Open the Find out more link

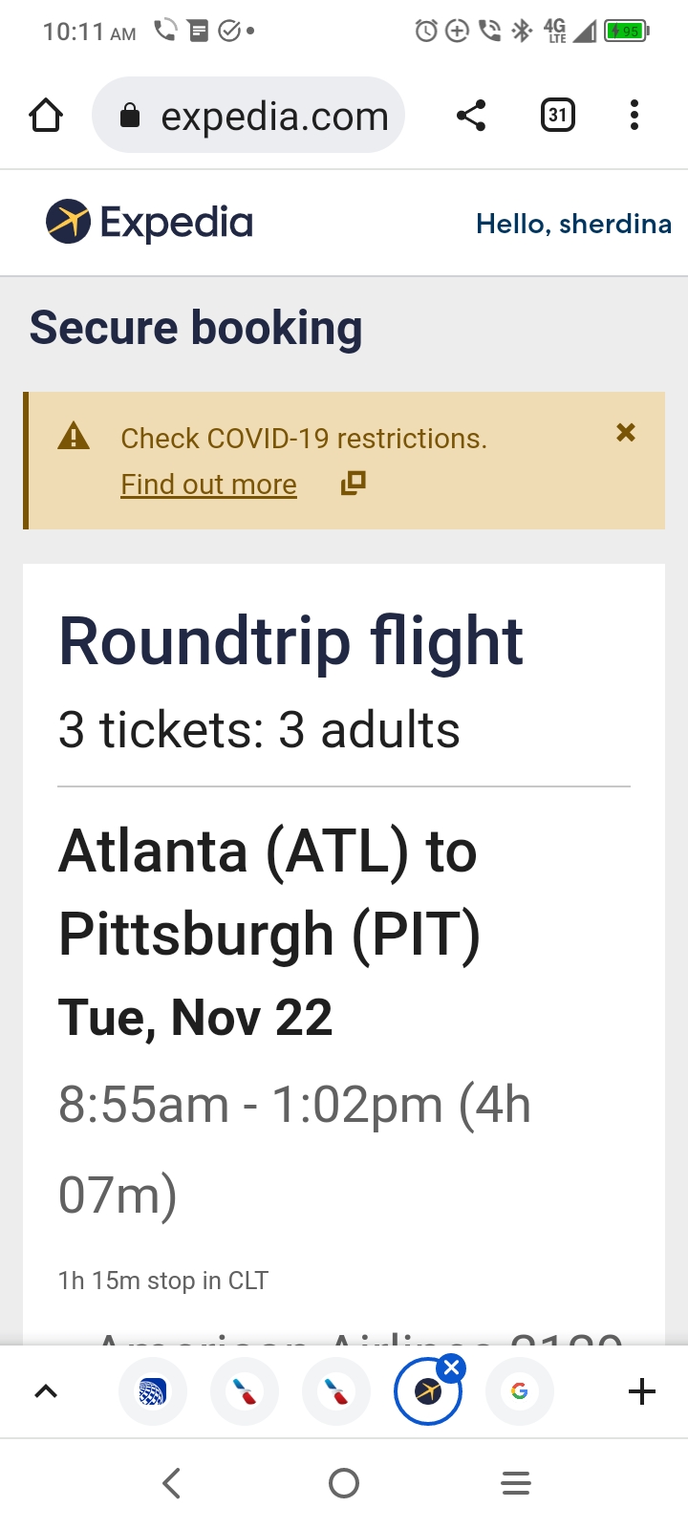(208, 485)
